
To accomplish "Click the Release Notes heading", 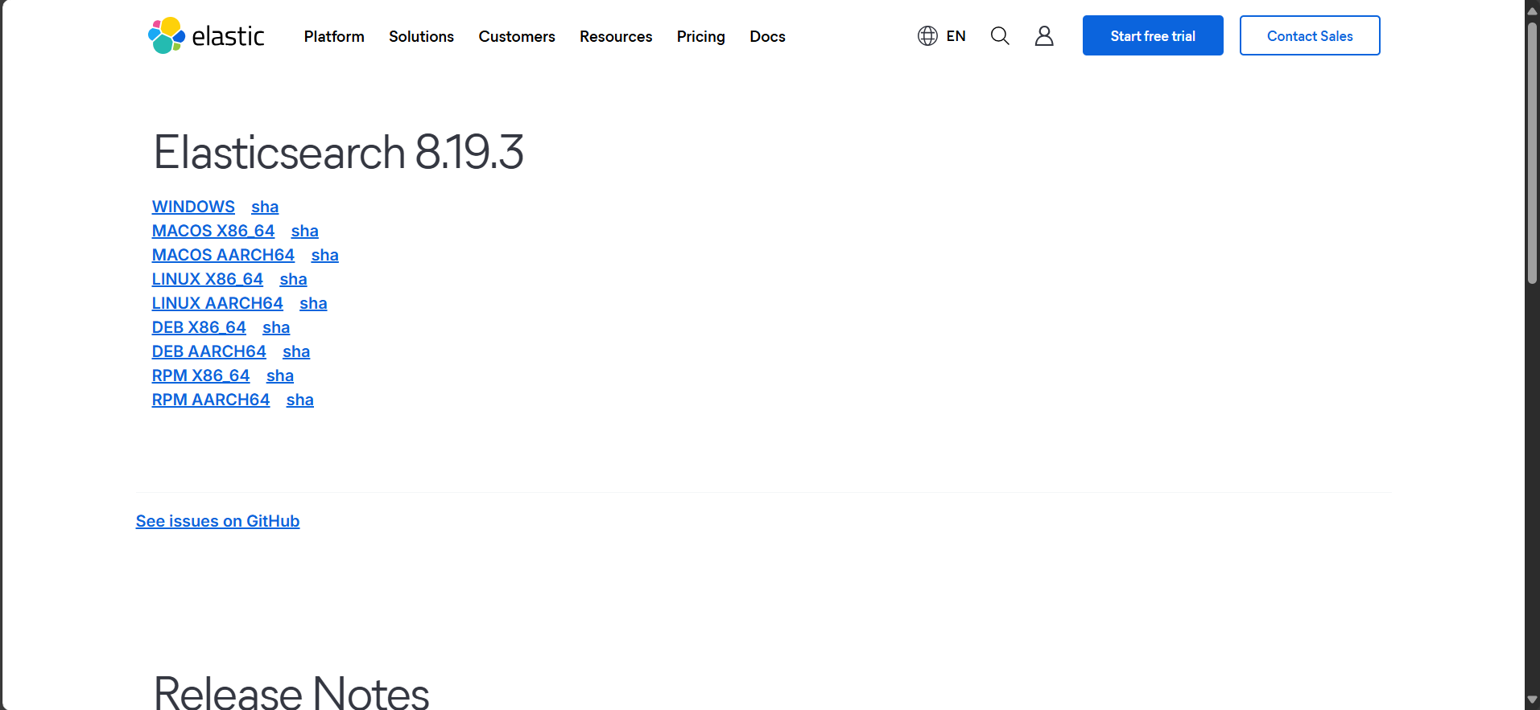I will pyautogui.click(x=291, y=692).
